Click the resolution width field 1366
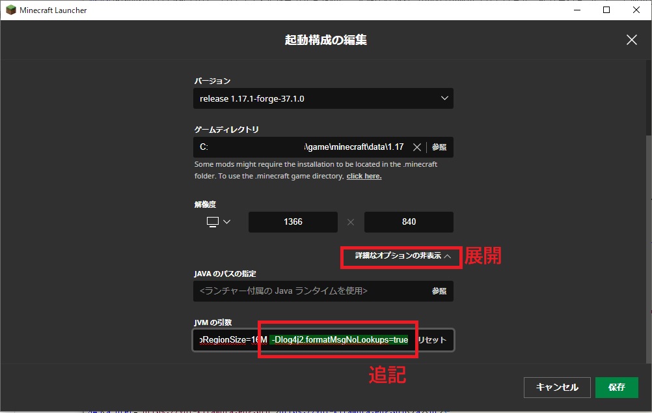 point(293,222)
